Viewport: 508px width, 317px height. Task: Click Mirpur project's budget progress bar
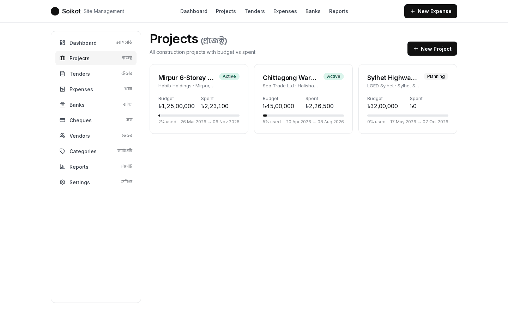[199, 116]
